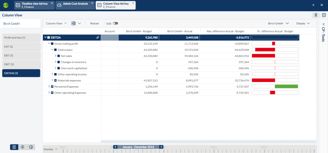
Task: Select EBIT (2) in sidebar
Action: click(x=21, y=64)
